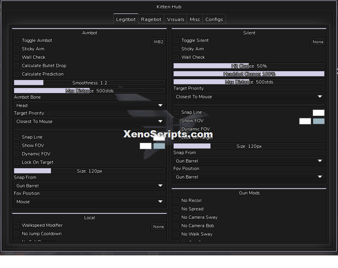Click Silent Max Distance slider
Viewport: 338px width, 268px height.
249,82
